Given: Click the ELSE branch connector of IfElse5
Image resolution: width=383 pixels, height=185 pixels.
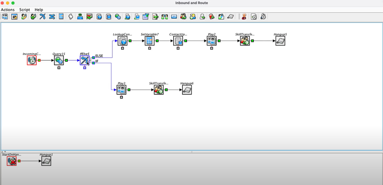Looking at the screenshot, I should click(94, 58).
